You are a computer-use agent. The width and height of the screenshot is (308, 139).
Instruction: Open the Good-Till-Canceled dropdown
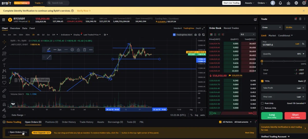[296, 103]
